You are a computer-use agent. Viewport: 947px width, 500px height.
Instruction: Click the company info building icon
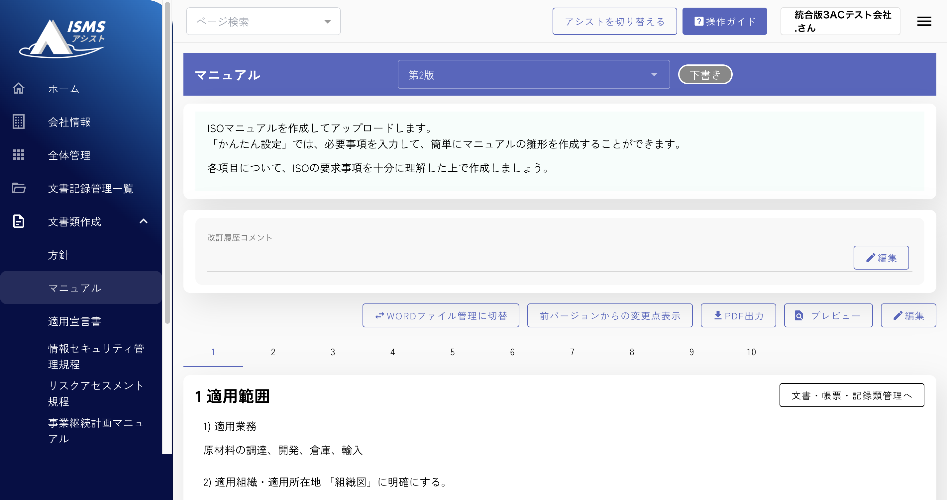(18, 122)
